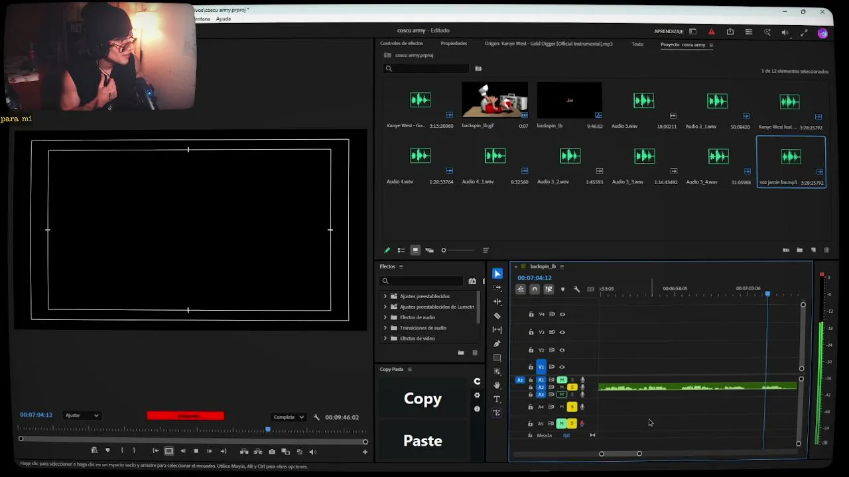Toggle solo on audio track A4
The image size is (849, 477).
pyautogui.click(x=572, y=407)
